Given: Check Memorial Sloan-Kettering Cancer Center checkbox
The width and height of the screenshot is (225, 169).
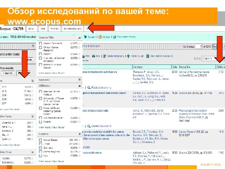Looking at the screenshot, I should (40, 108).
